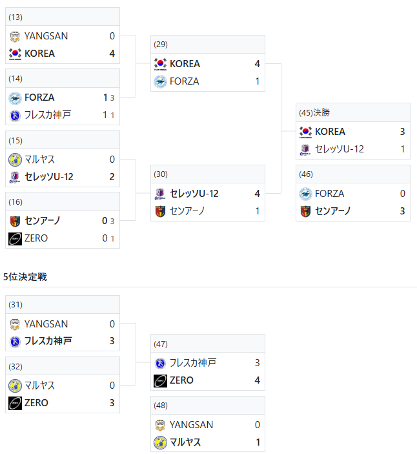Click セレッソU-12 name in match 15
The image size is (417, 454).
(x=49, y=176)
